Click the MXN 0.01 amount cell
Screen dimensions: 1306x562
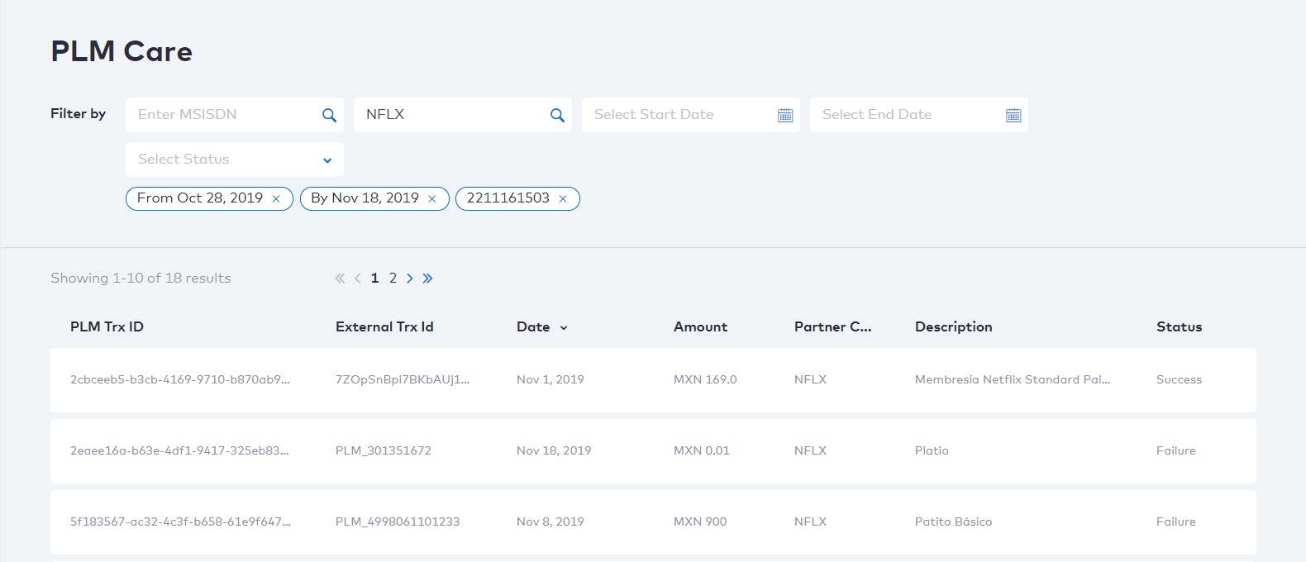click(701, 451)
